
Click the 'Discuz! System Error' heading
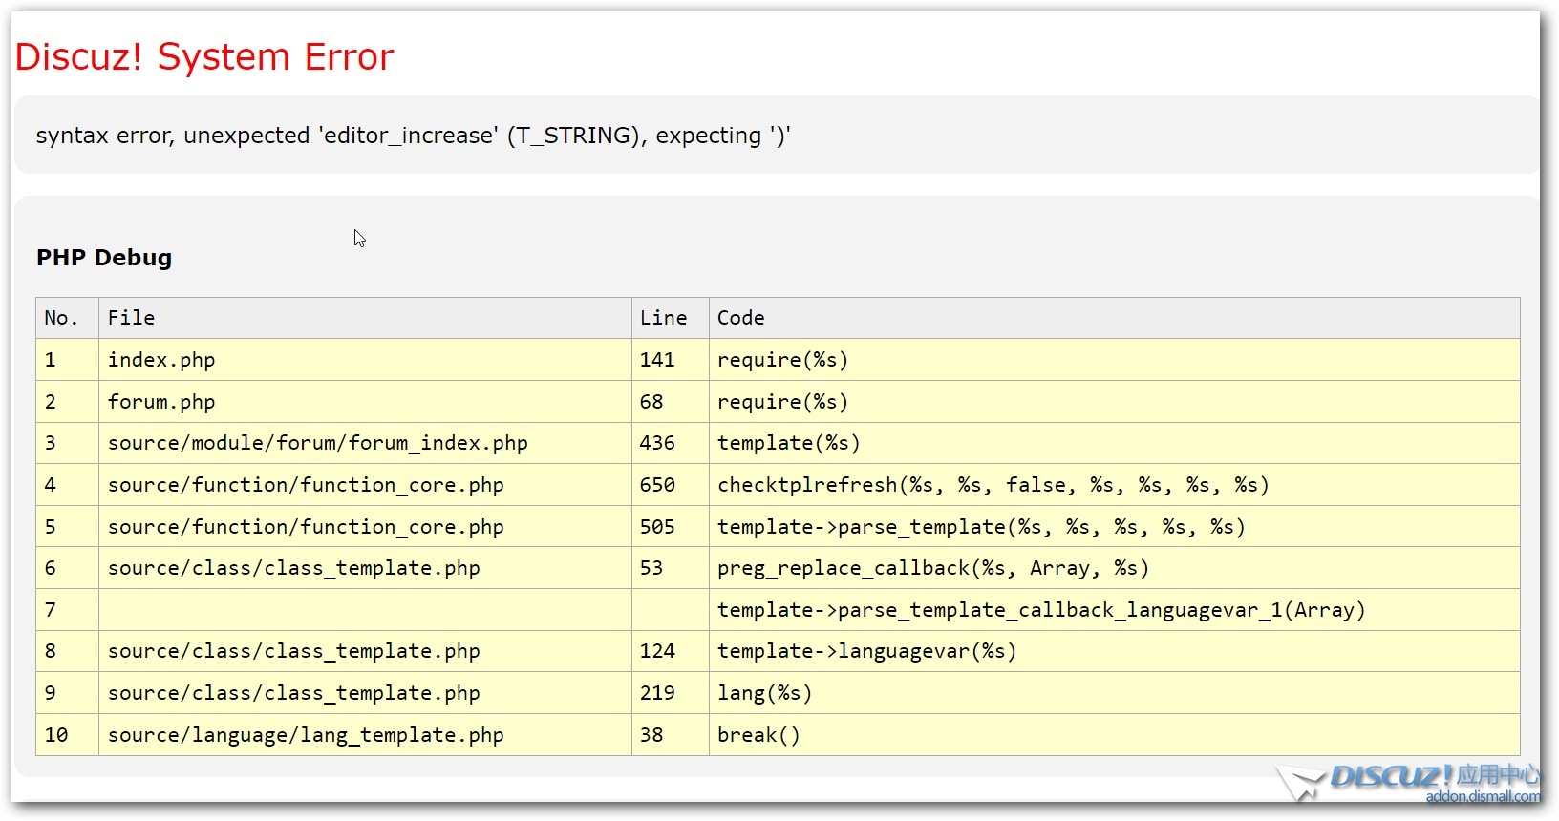(203, 57)
